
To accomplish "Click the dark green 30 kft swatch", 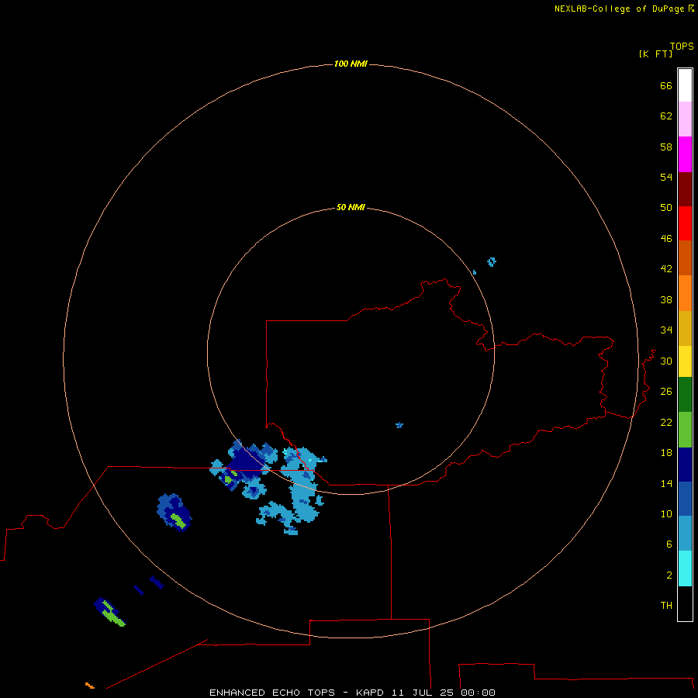I will point(685,395).
